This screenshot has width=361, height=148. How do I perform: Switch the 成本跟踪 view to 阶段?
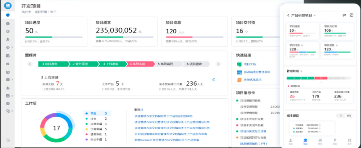[x=348, y=116]
